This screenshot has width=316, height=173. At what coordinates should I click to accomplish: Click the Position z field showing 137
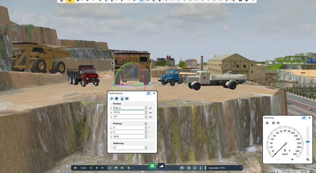129,117
